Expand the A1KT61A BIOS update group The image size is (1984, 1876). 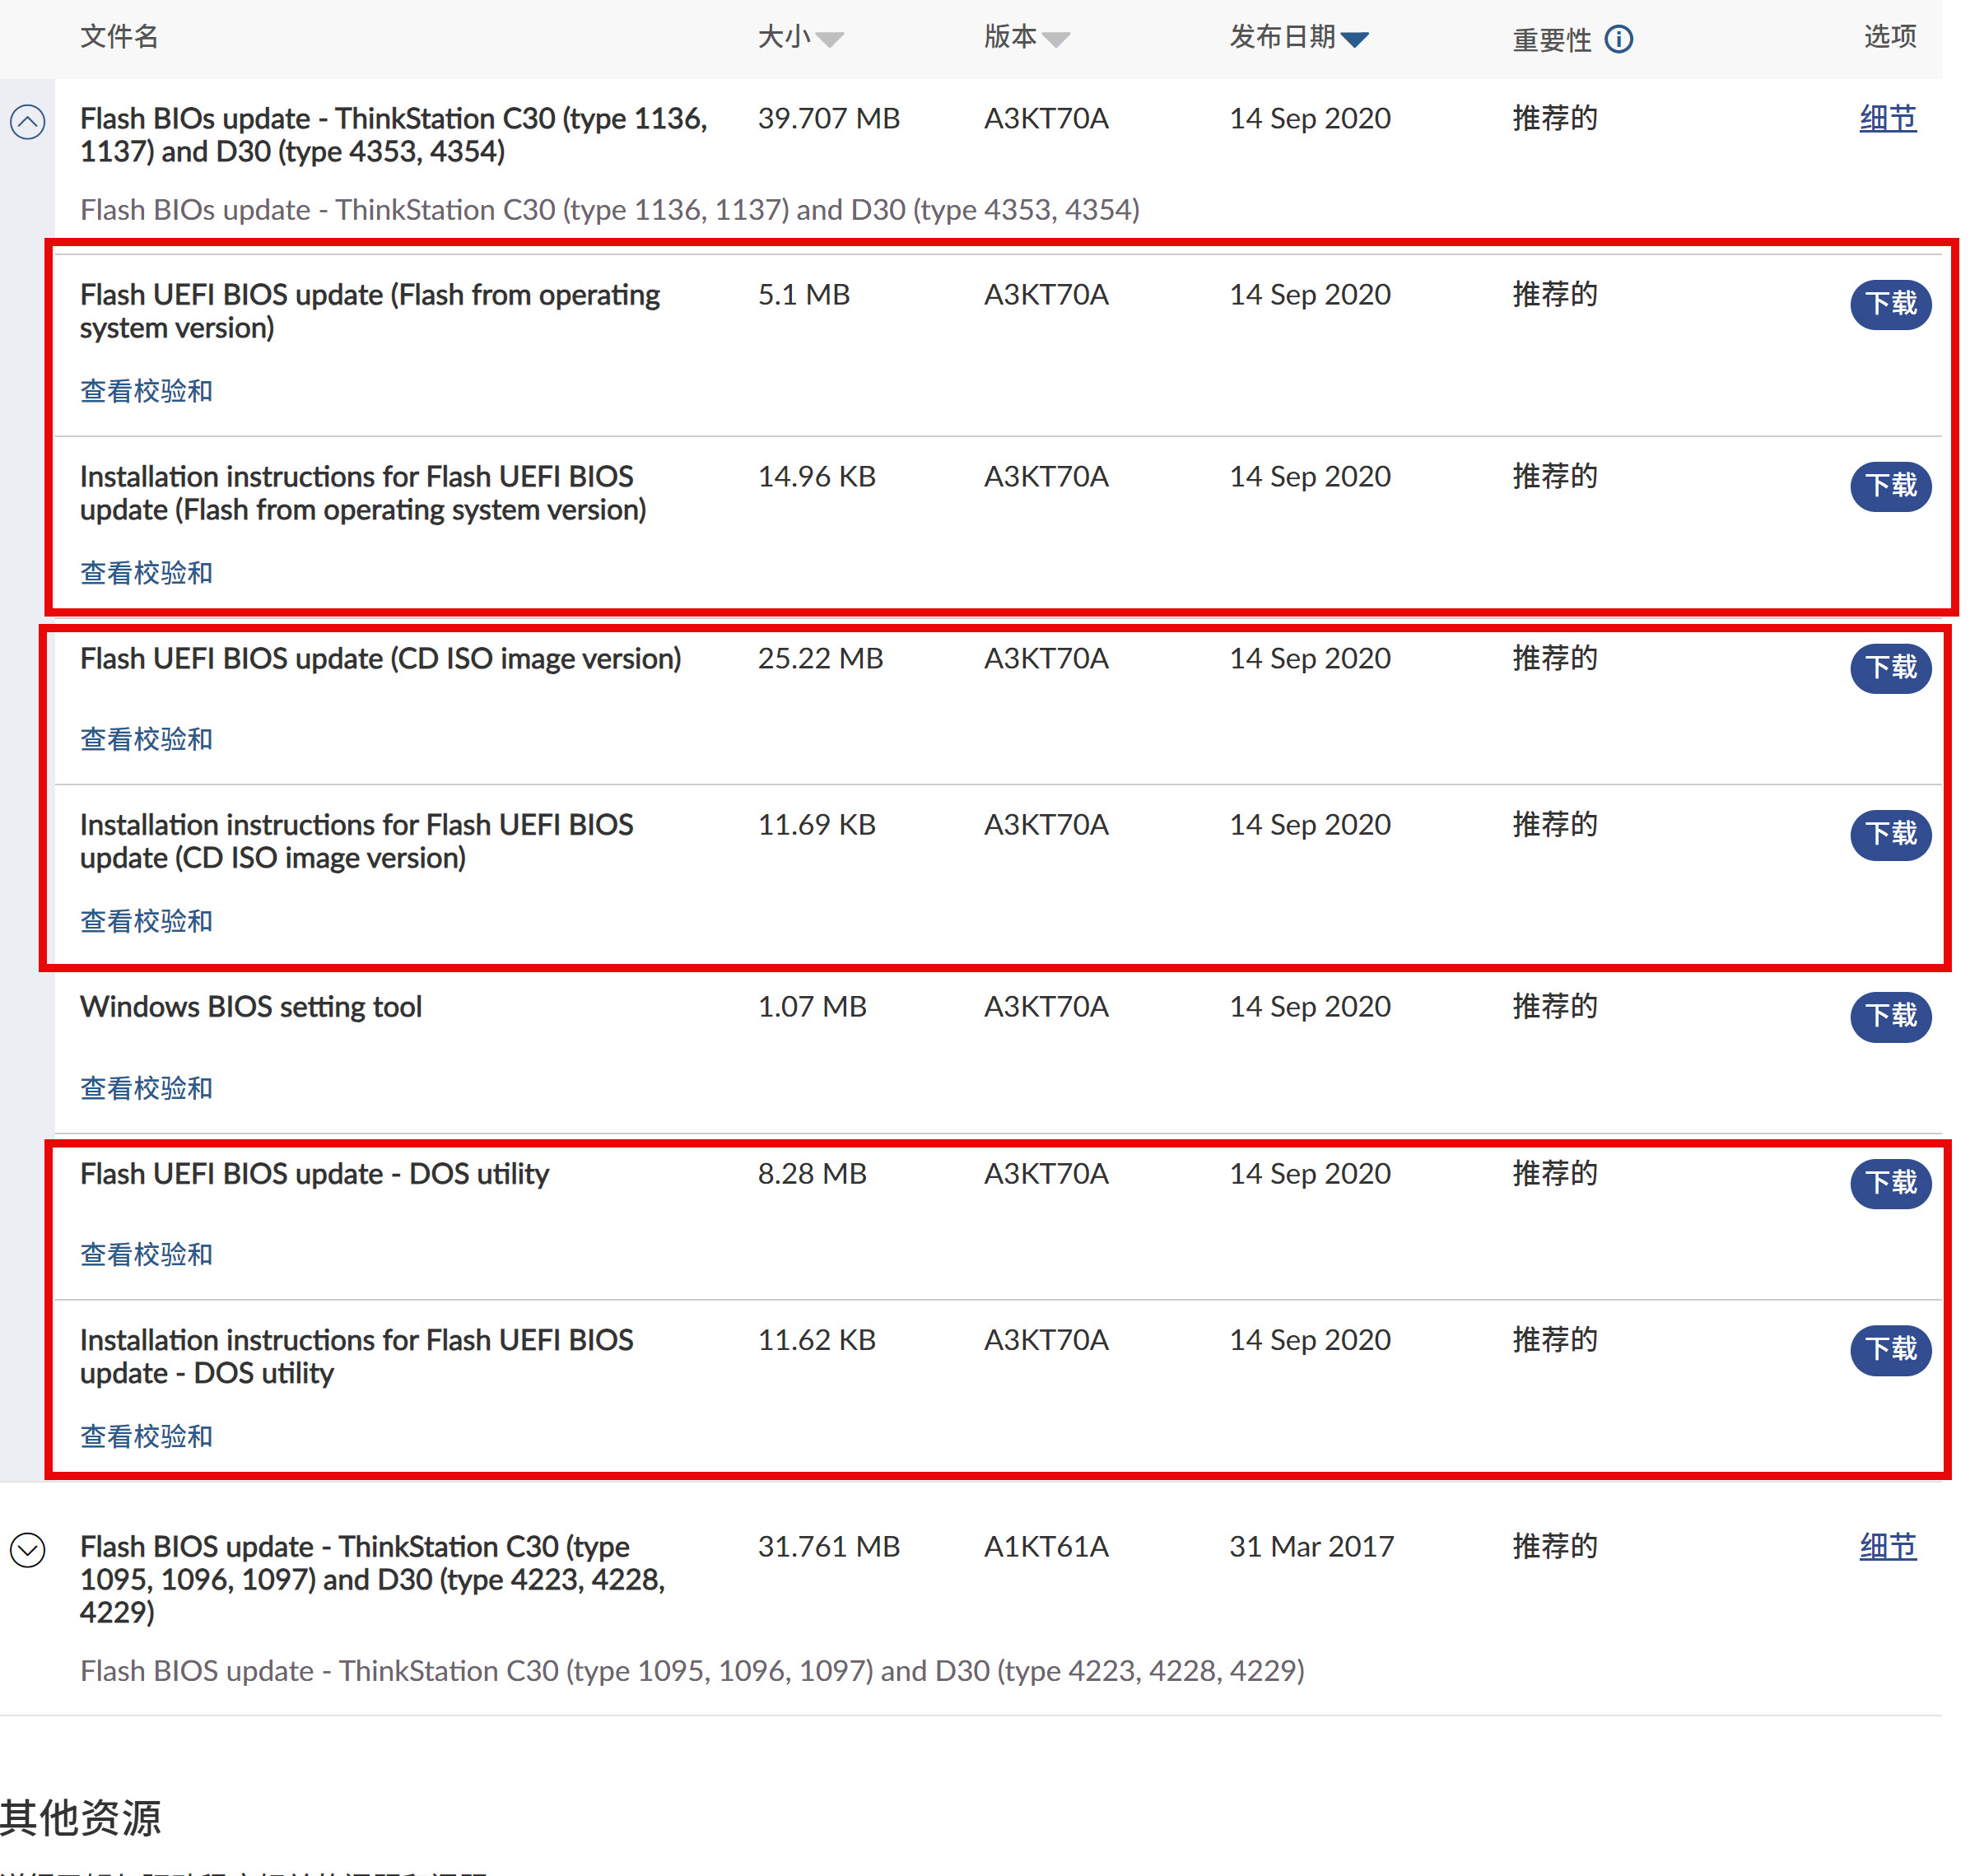tap(28, 1550)
